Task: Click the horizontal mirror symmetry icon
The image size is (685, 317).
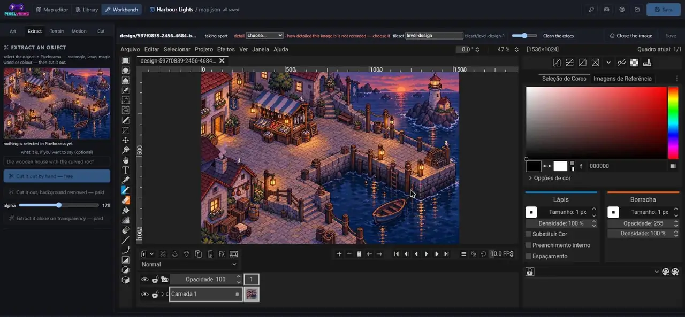Action: [557, 63]
